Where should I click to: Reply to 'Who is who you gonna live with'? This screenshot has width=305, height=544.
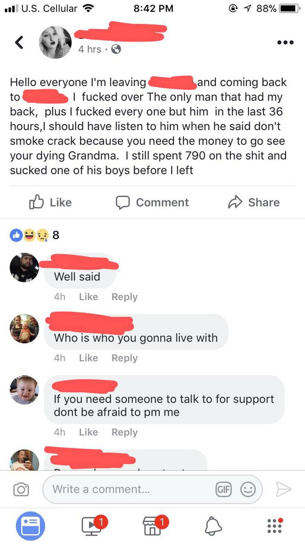[x=124, y=358]
